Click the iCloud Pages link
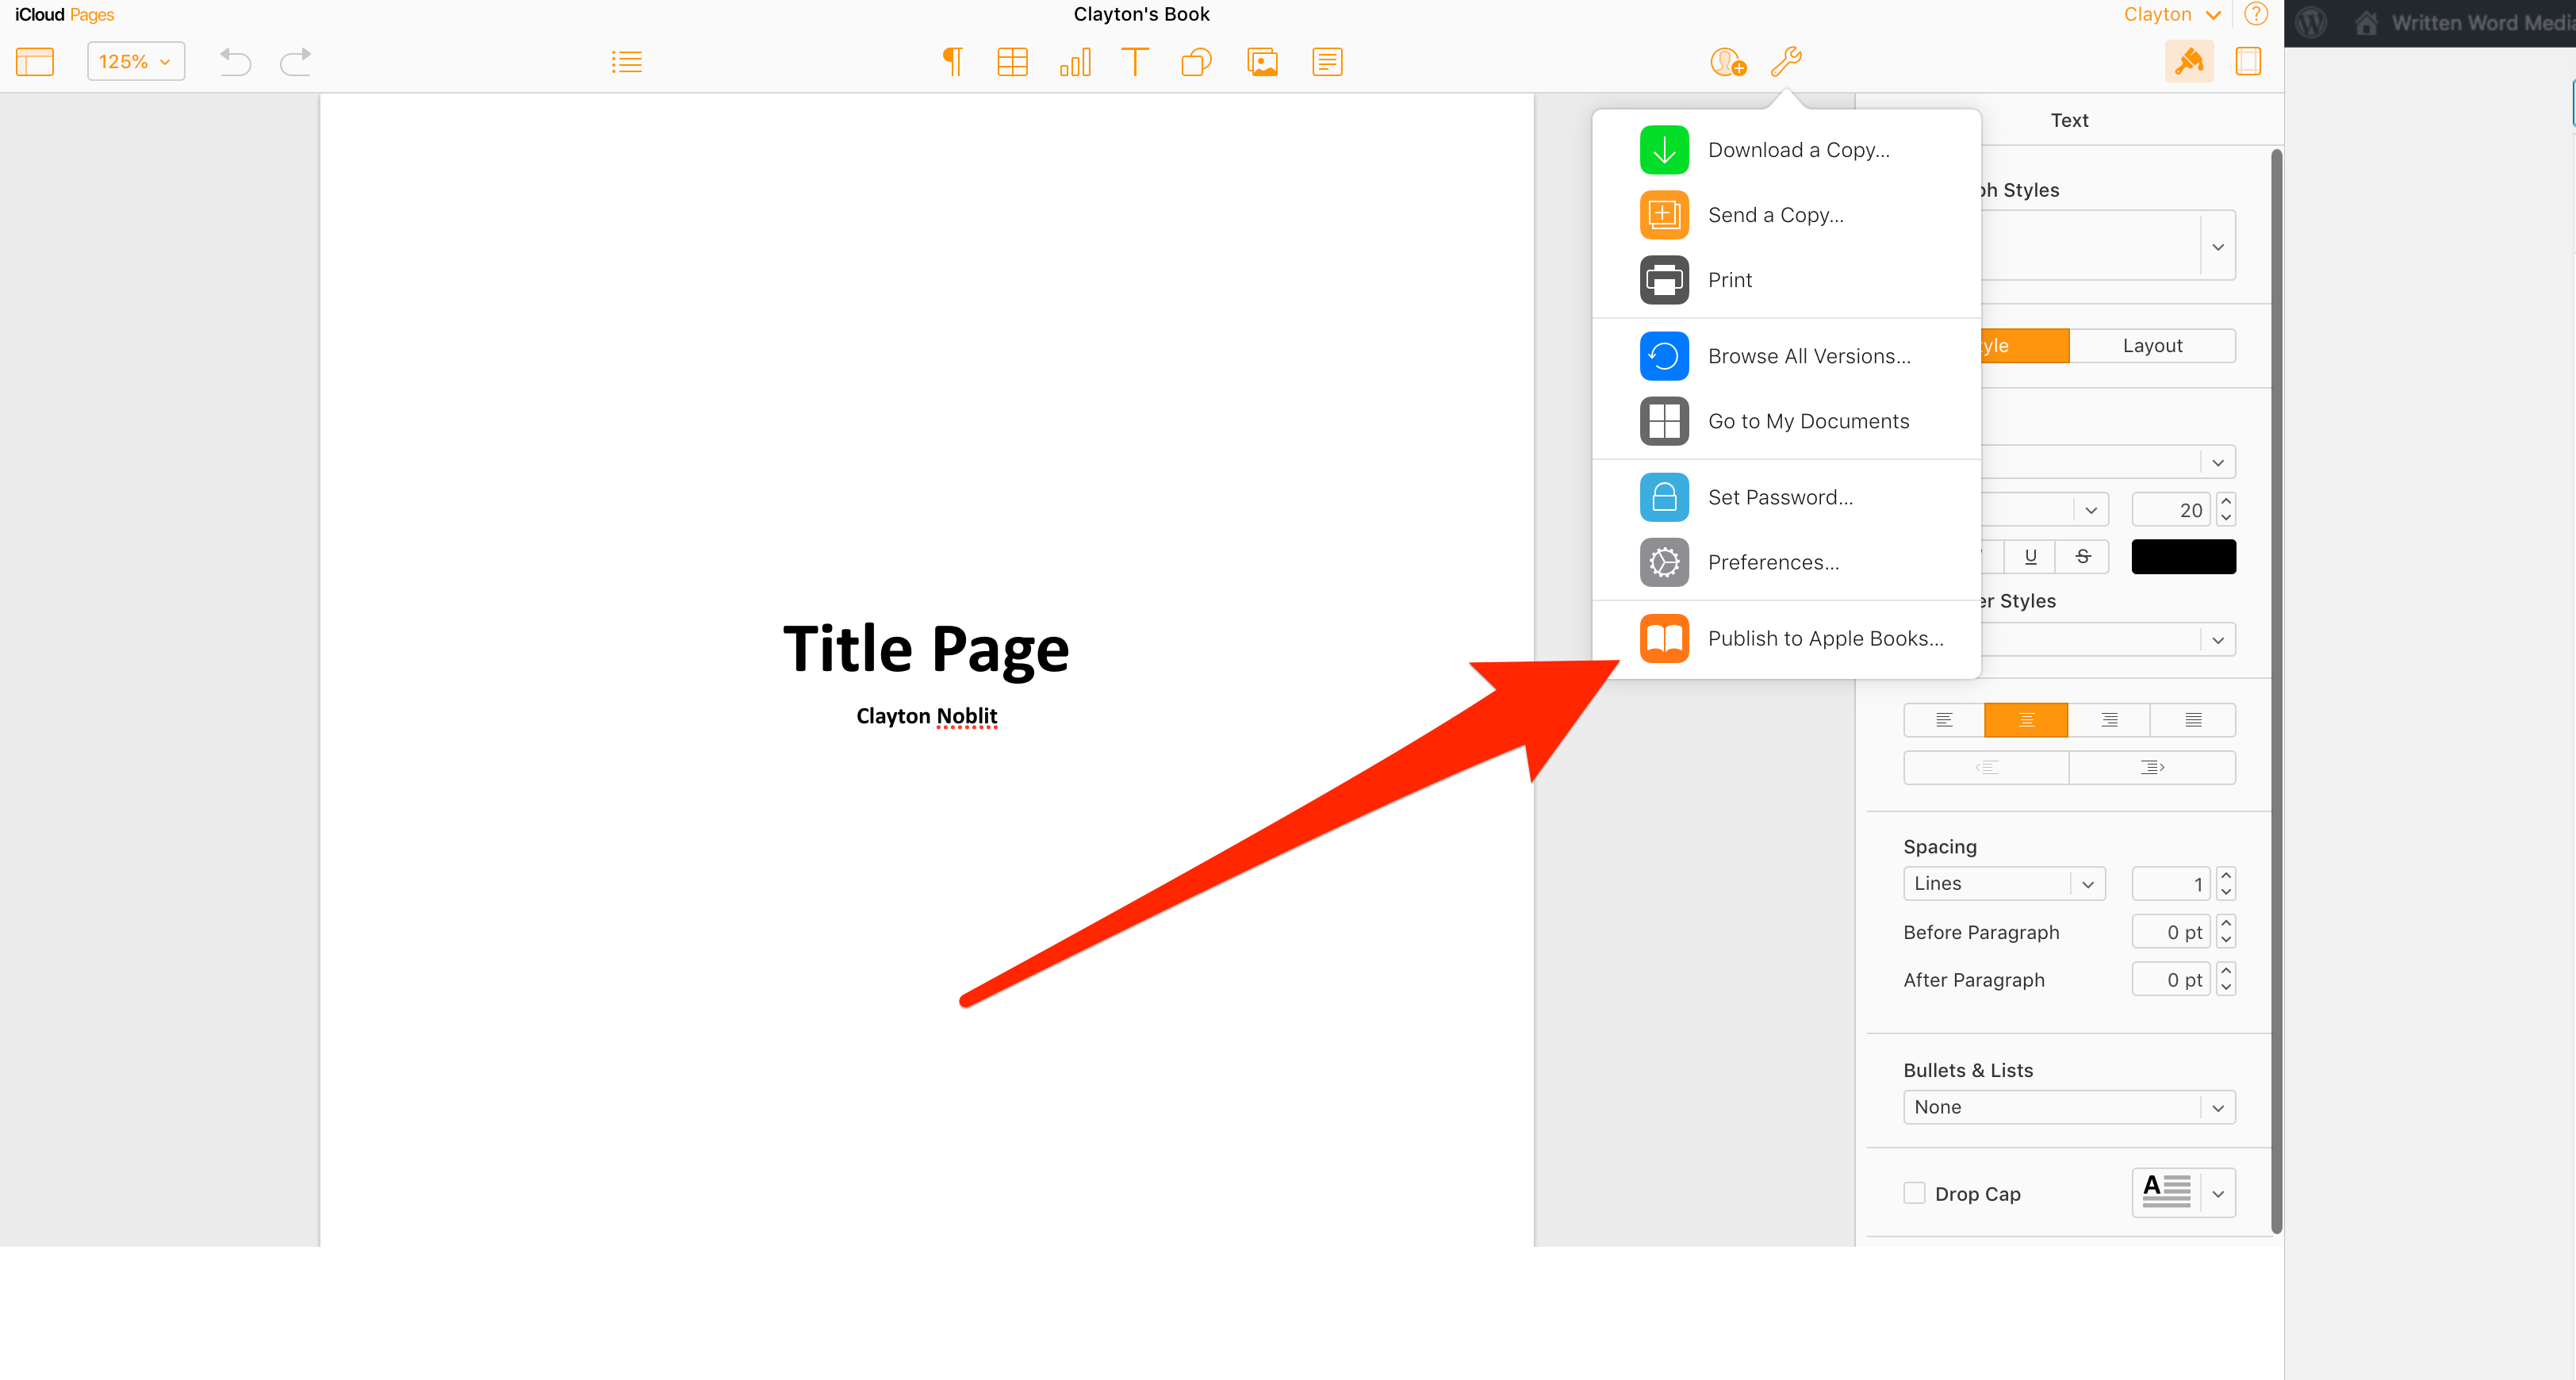 coord(64,14)
